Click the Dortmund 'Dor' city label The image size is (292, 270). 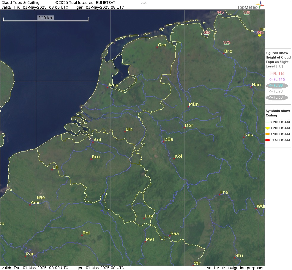point(189,125)
